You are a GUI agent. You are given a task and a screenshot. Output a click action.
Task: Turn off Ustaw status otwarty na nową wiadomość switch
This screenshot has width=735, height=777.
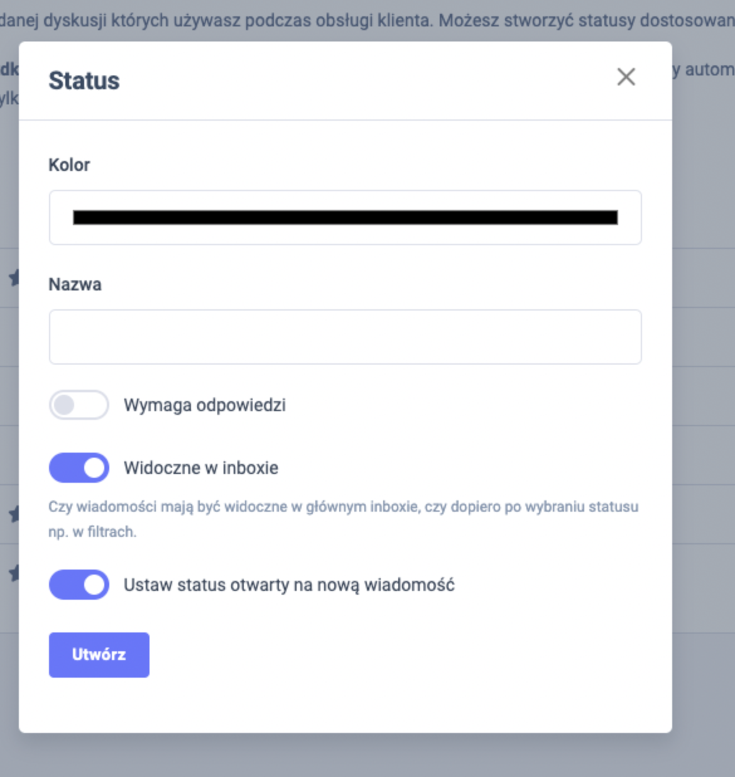[x=79, y=585]
